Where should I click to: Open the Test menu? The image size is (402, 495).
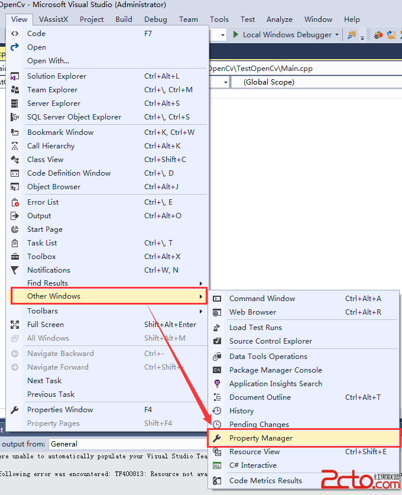[x=248, y=20]
